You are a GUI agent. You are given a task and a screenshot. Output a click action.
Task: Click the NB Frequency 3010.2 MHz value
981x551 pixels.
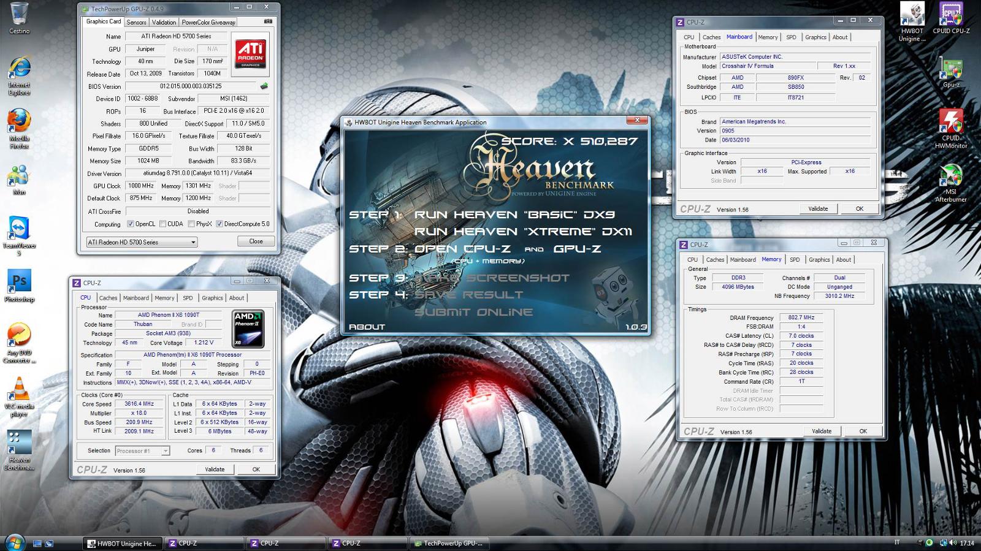pyautogui.click(x=839, y=296)
